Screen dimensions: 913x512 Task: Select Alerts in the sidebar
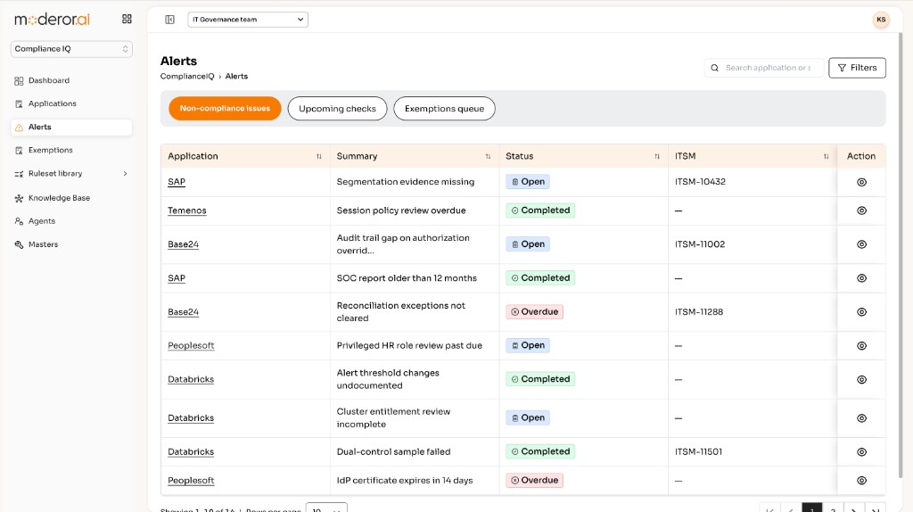click(71, 127)
